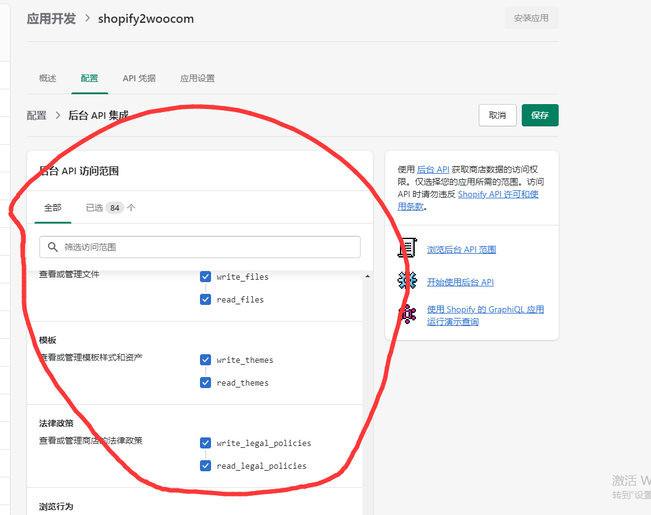The height and width of the screenshot is (515, 651).
Task: Go back to 配置 breadcrumb
Action: 36,115
